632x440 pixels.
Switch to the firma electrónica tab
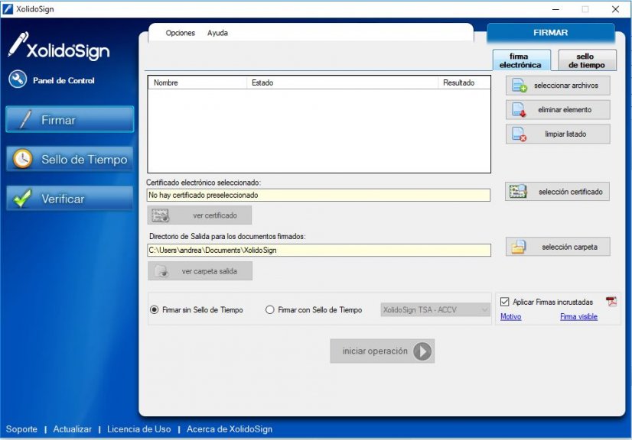[x=522, y=60]
